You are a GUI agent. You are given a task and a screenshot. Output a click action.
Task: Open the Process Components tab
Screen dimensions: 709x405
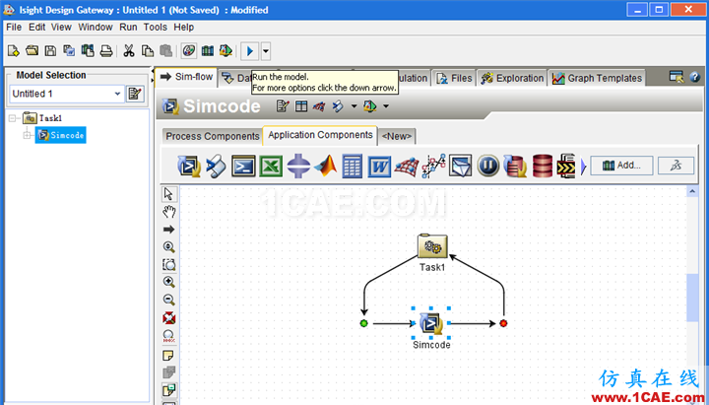213,136
